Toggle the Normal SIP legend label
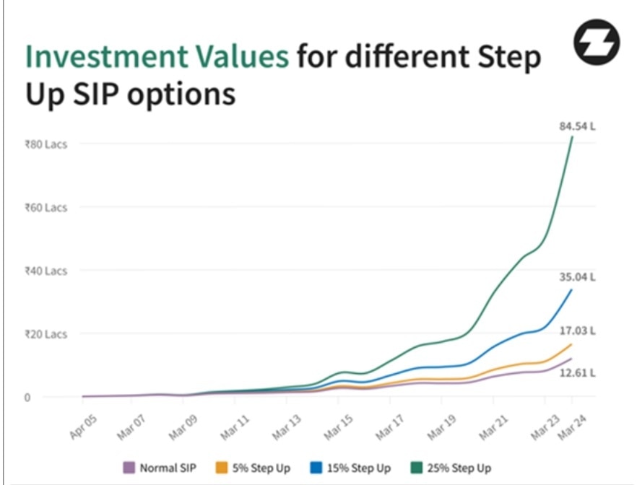Screen dimensions: 637x485 click(167, 468)
